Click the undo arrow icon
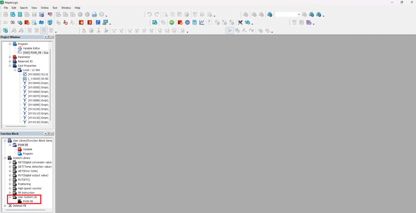The height and width of the screenshot is (213, 416). point(149,14)
